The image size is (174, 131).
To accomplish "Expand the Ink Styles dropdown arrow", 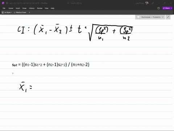I will [x=11, y=12].
